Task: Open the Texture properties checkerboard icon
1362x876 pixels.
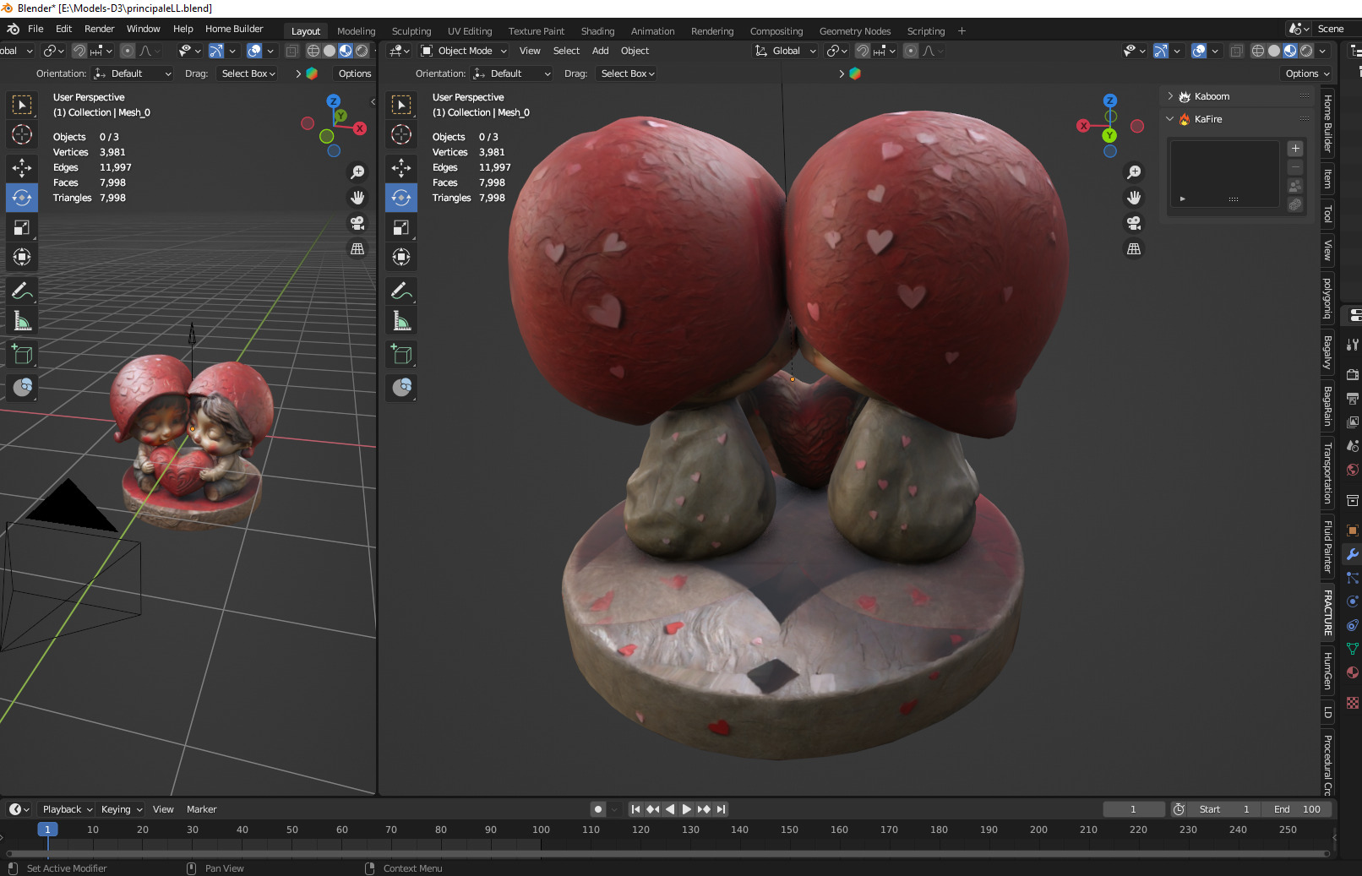Action: coord(1353,703)
